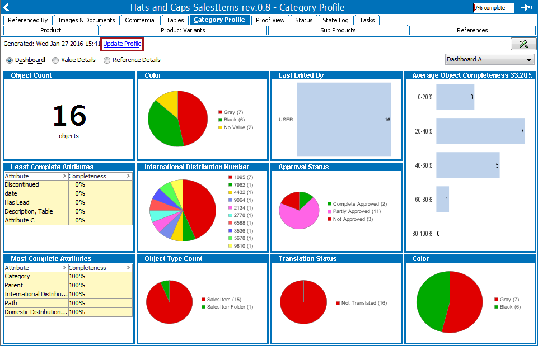Switch to the Images & Documents tab
This screenshot has height=346, width=538.
coord(86,20)
